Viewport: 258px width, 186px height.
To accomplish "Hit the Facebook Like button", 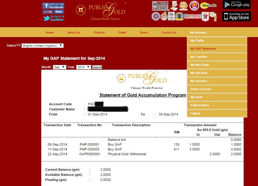I will (48, 12).
